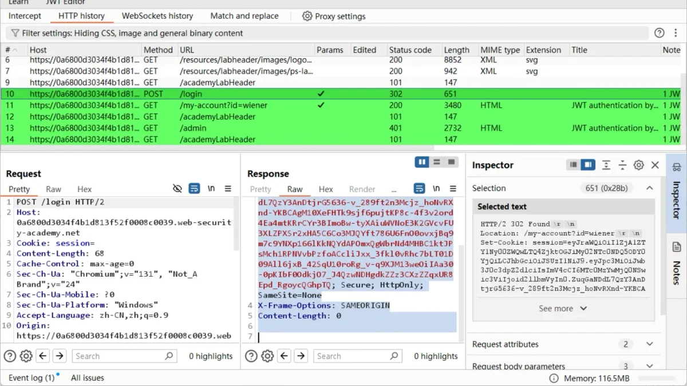Switch to vertical stacked layout
The width and height of the screenshot is (687, 386).
pos(437,162)
